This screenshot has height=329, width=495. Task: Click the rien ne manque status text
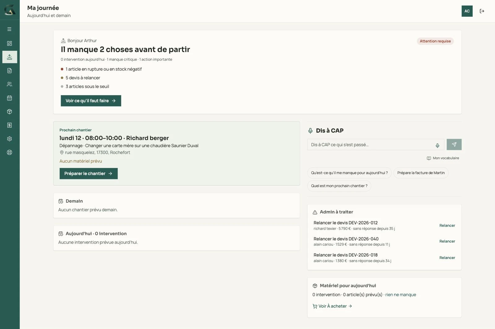(x=401, y=295)
